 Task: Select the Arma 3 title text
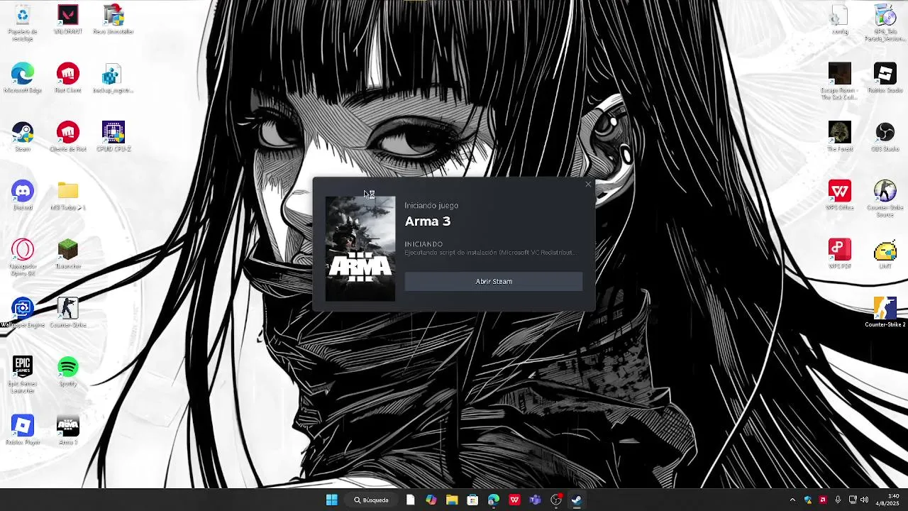click(428, 221)
